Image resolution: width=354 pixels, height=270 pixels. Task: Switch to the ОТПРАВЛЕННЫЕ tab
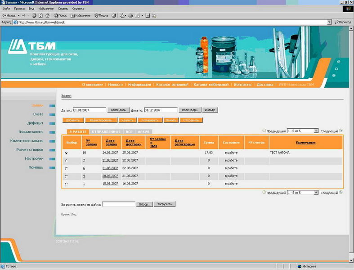click(x=106, y=131)
